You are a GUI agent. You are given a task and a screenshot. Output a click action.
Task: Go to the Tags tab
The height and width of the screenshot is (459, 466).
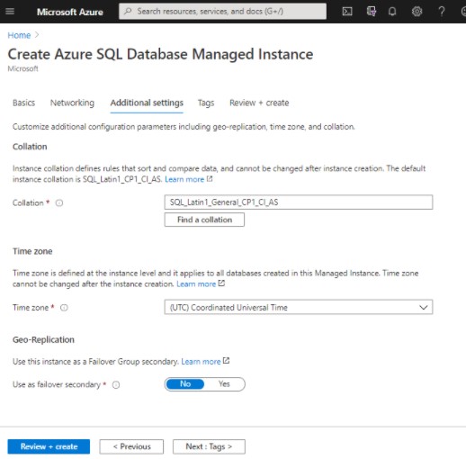pos(206,103)
